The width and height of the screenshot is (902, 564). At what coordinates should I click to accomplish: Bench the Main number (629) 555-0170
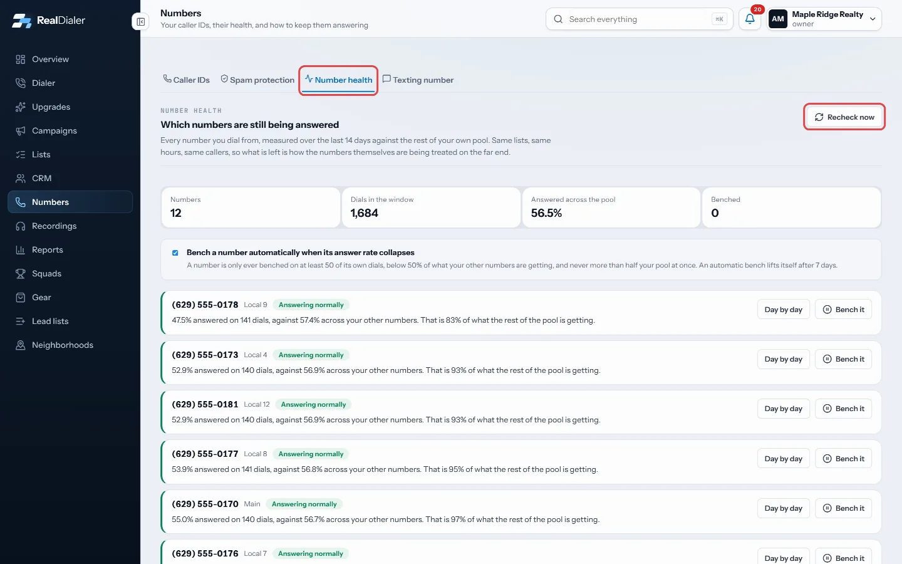click(843, 508)
